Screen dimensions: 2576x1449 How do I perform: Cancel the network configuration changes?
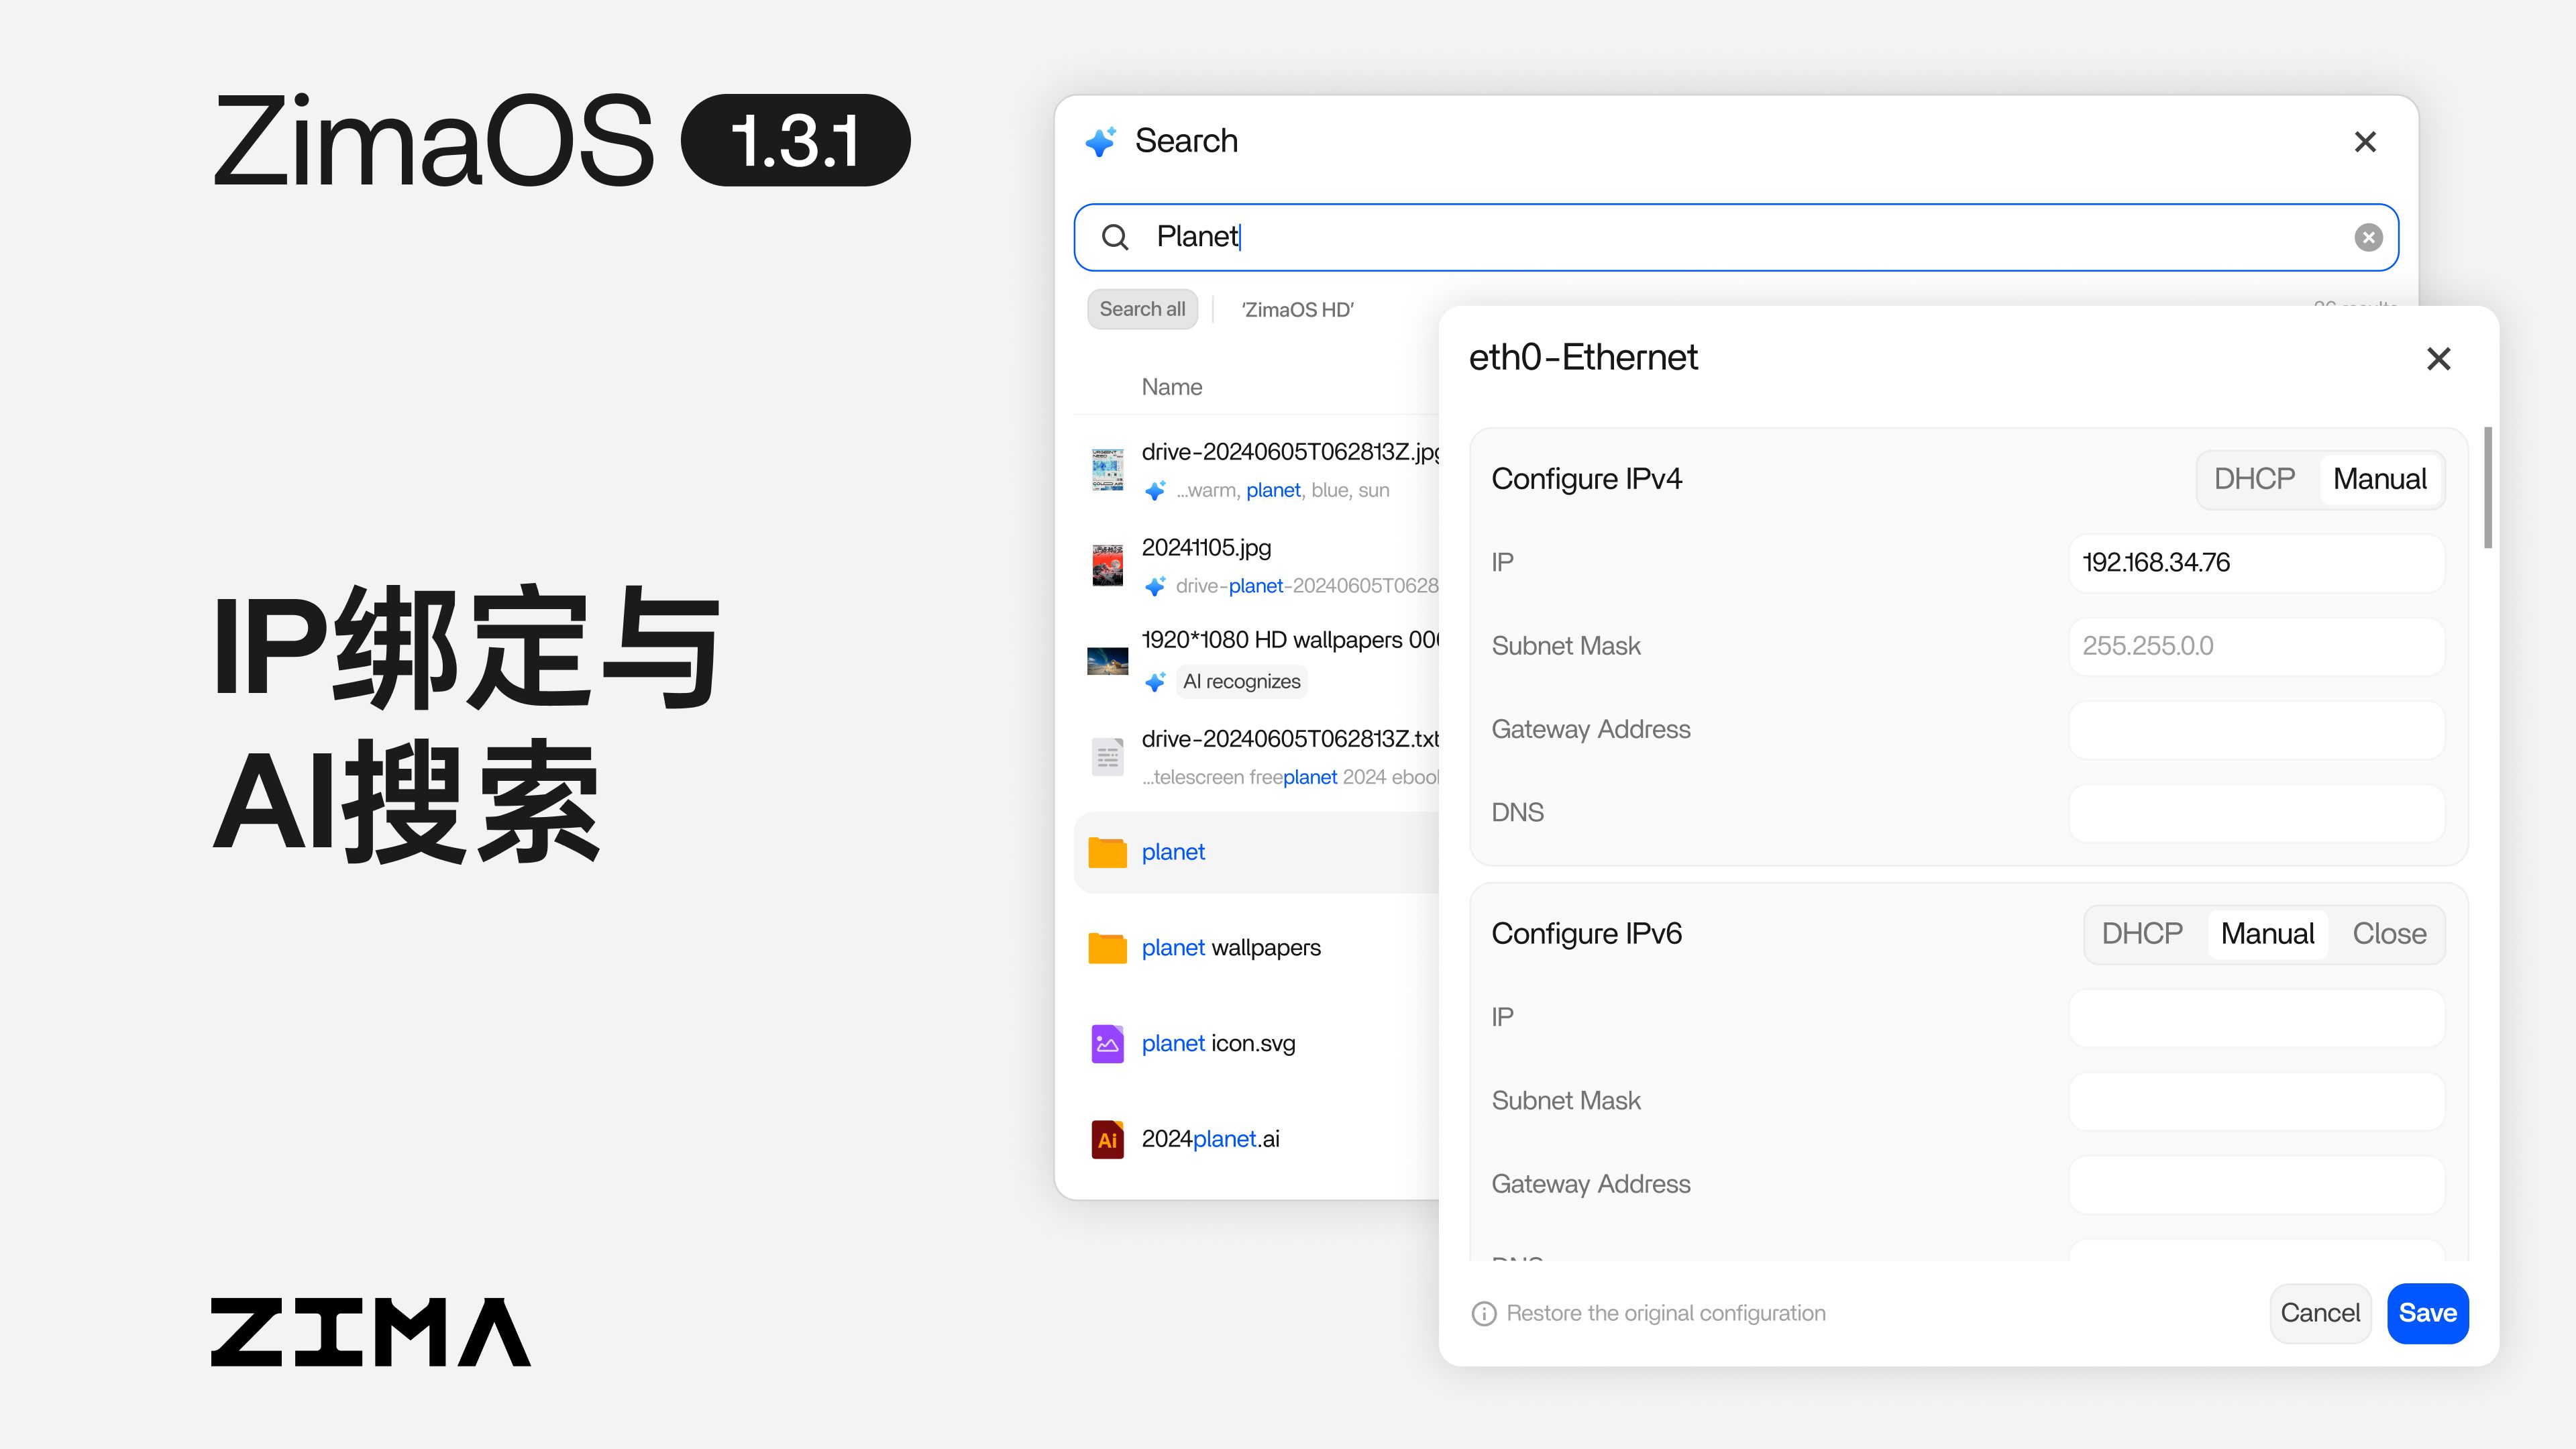coord(2320,1313)
